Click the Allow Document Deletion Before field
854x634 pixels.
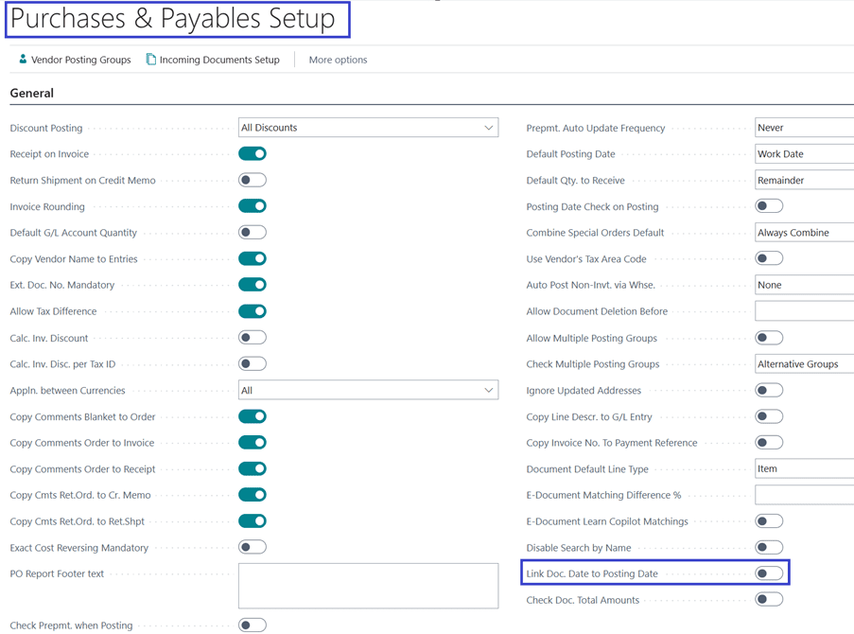(x=804, y=311)
